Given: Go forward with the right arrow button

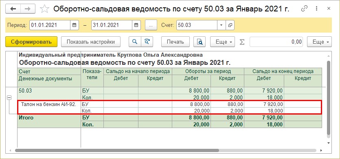Looking at the screenshot, I should [x=28, y=9].
